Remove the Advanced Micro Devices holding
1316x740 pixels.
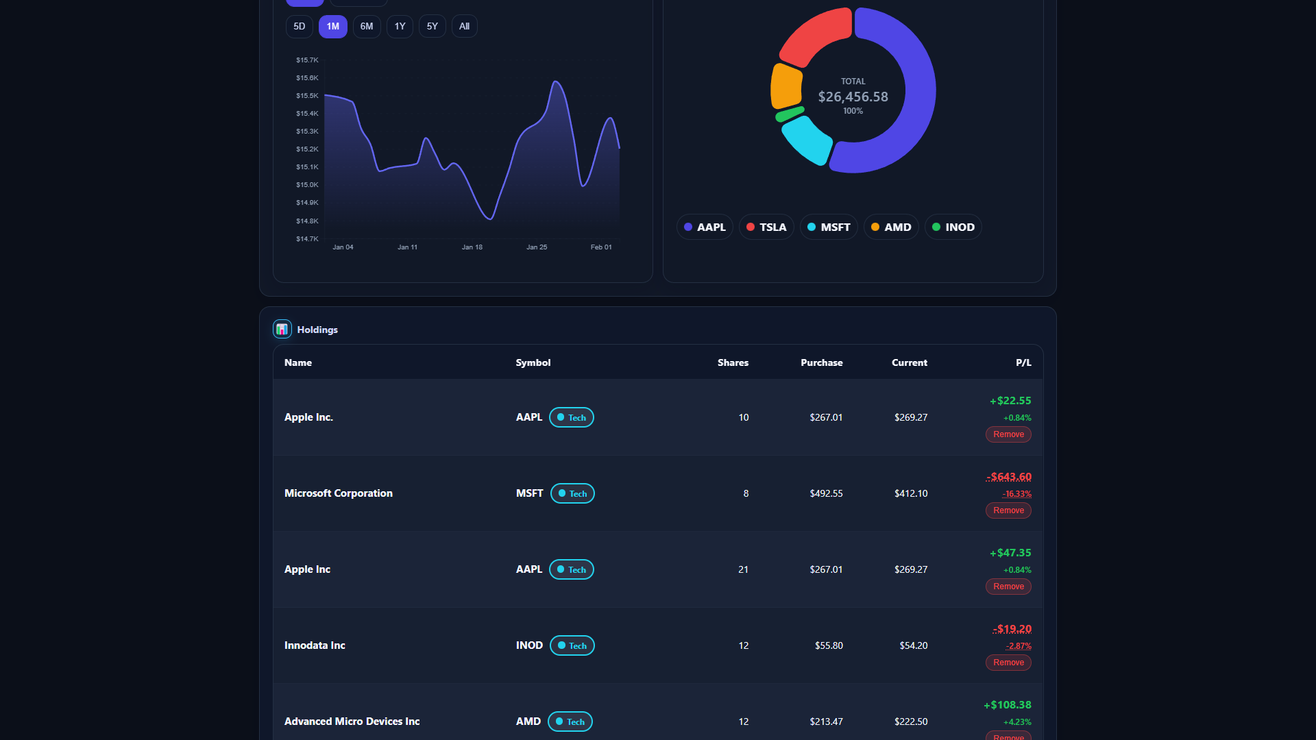click(x=1008, y=737)
